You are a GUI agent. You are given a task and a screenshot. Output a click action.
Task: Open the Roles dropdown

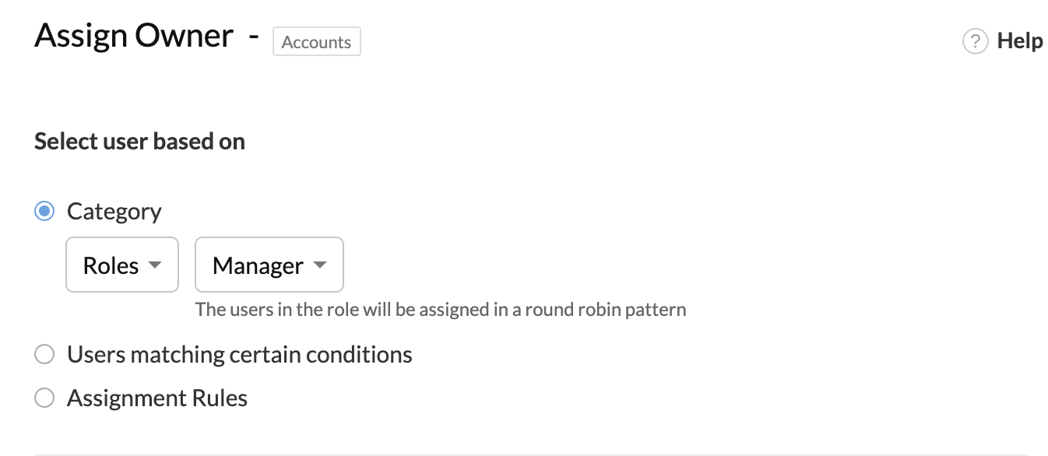click(122, 265)
